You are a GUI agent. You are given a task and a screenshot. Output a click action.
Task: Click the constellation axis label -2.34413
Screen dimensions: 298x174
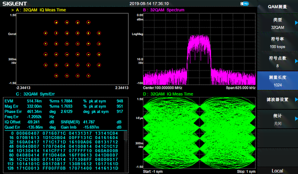click(x=23, y=88)
